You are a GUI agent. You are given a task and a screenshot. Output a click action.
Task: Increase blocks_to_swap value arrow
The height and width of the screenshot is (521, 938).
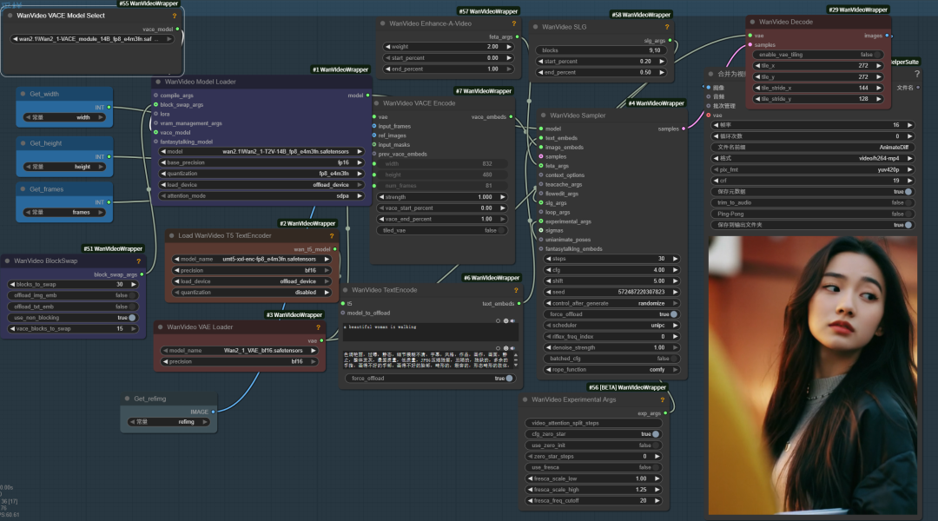click(134, 285)
